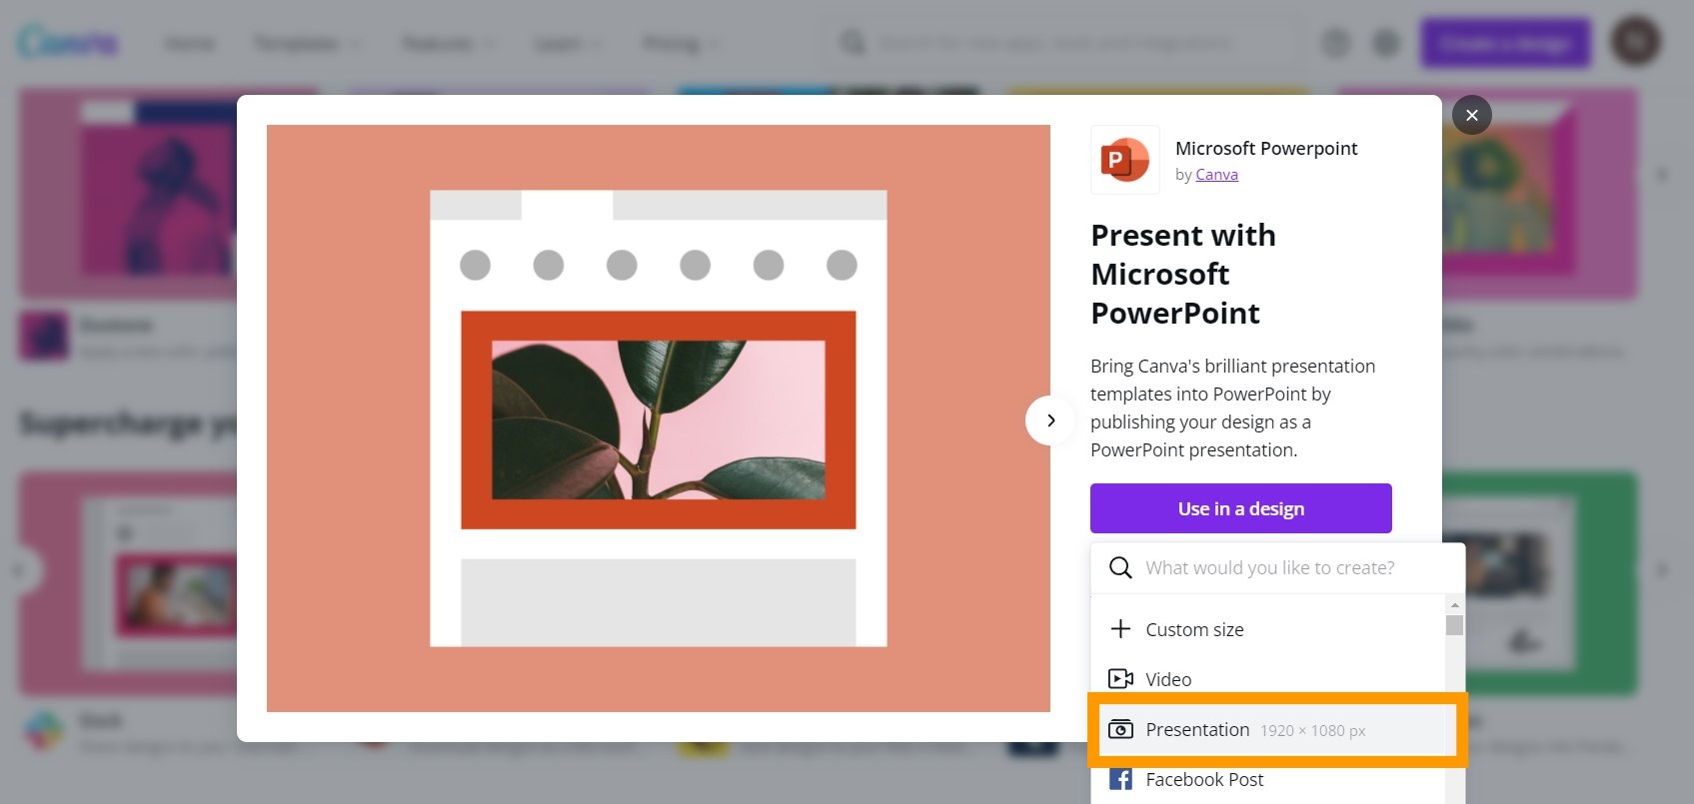Click the search magnifier icon in dropdown
Image resolution: width=1694 pixels, height=804 pixels.
point(1120,567)
